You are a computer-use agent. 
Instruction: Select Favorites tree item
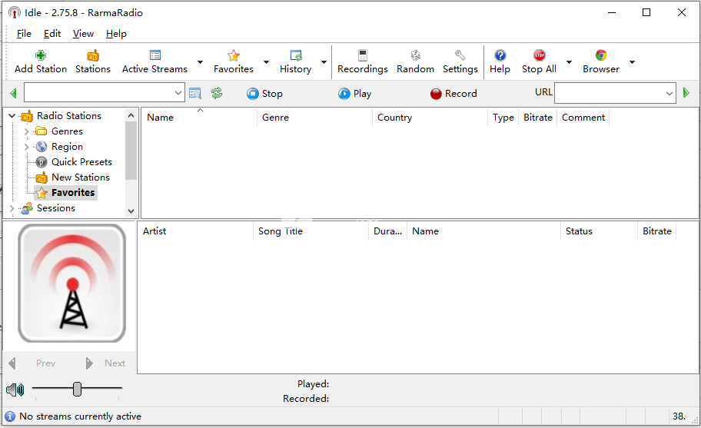coord(73,193)
